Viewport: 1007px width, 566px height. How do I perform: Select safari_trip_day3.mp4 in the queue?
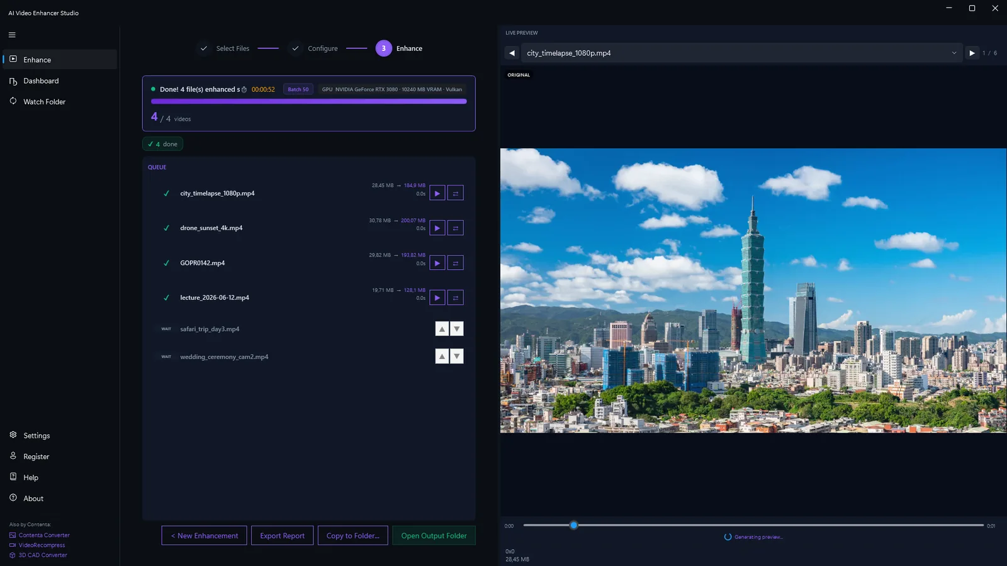(x=308, y=329)
